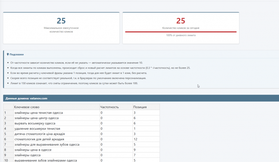Click position 6 for элайнеры цена центр одесса
The image size is (279, 162).
tap(146, 118)
